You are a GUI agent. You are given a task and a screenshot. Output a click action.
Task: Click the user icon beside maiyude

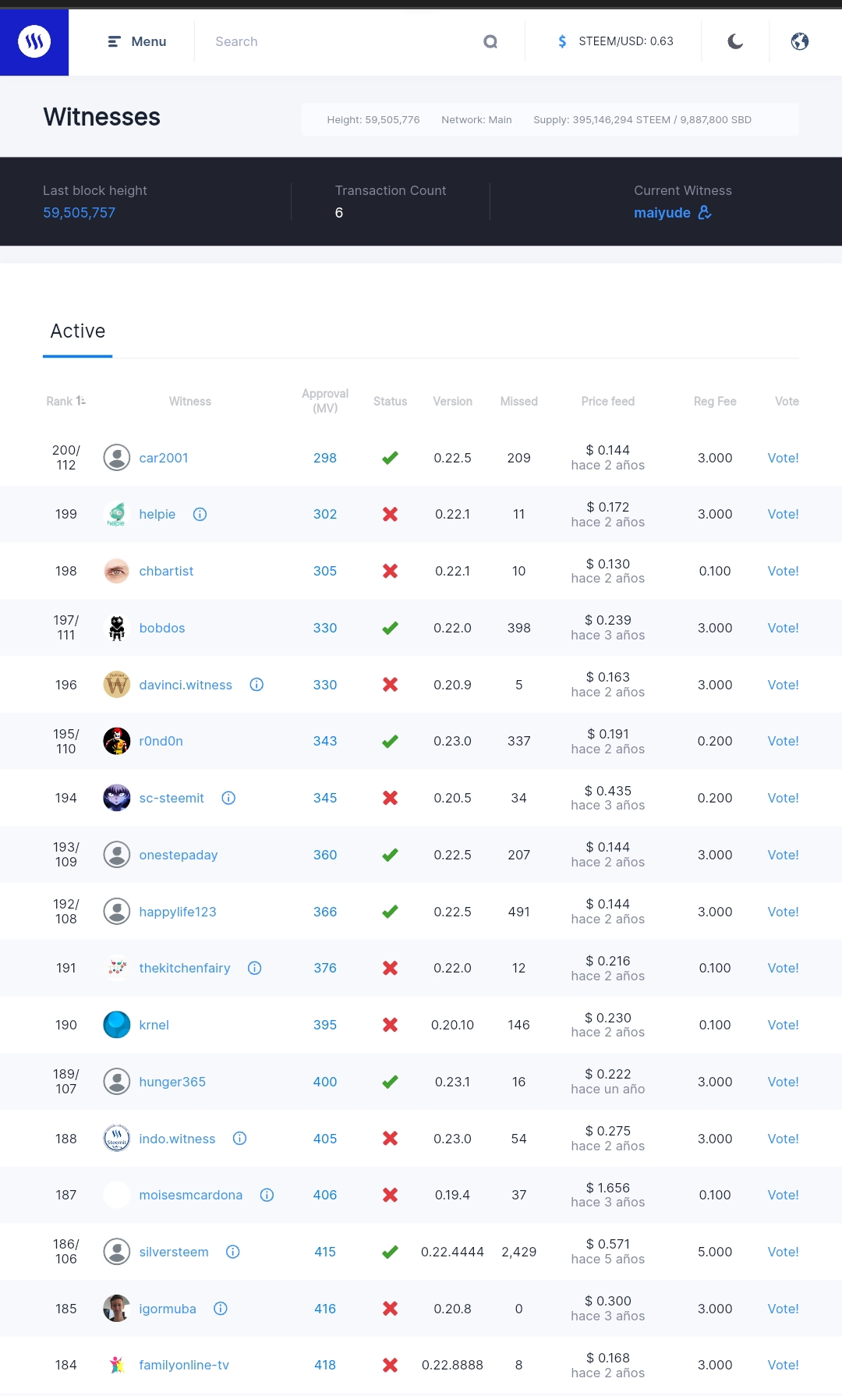click(705, 212)
